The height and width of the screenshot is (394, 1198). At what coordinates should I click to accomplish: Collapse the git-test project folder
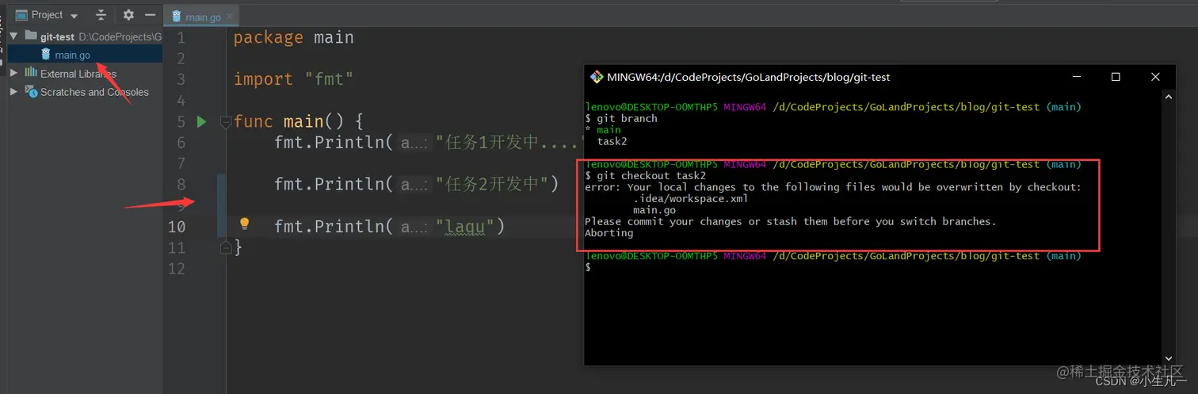tap(13, 36)
